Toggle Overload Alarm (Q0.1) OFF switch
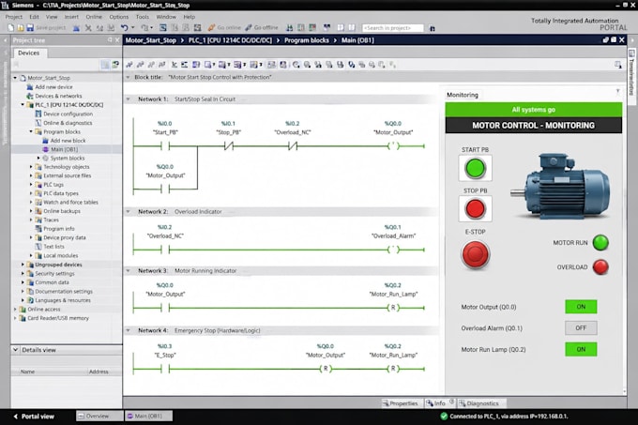This screenshot has width=638, height=425. coord(581,327)
